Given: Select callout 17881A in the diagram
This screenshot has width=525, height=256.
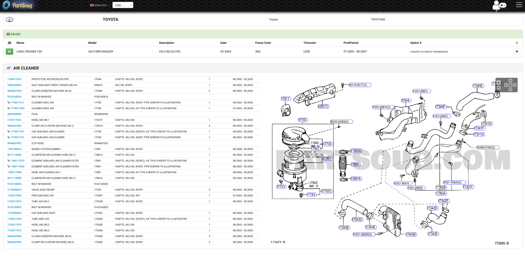Looking at the screenshot, I should (x=356, y=178).
